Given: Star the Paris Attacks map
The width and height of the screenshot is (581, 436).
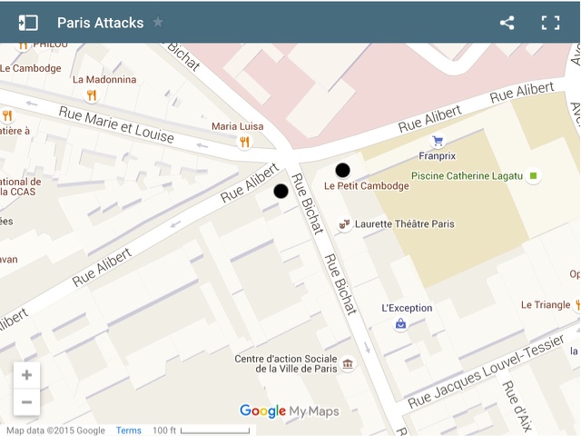Looking at the screenshot, I should click(x=158, y=22).
